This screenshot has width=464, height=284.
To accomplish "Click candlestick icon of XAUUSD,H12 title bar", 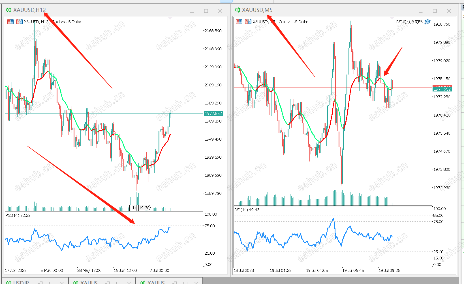I will [x=9, y=10].
